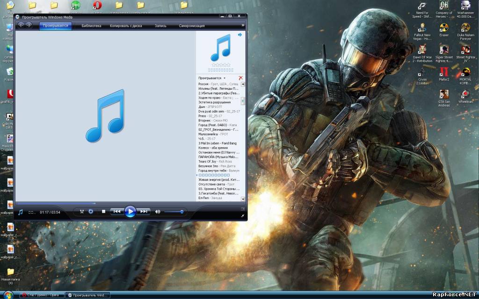Open Mortal Kombat desktop shortcut
This screenshot has height=299, width=479.
465,76
